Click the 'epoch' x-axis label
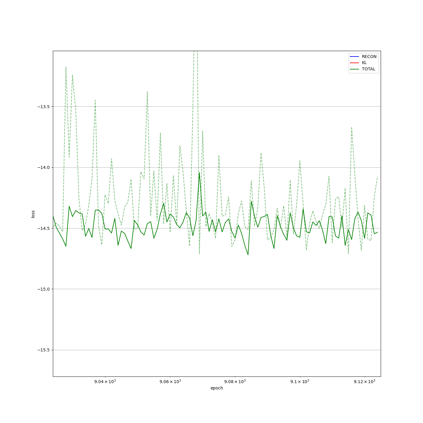This screenshot has width=423, height=423. (x=217, y=388)
